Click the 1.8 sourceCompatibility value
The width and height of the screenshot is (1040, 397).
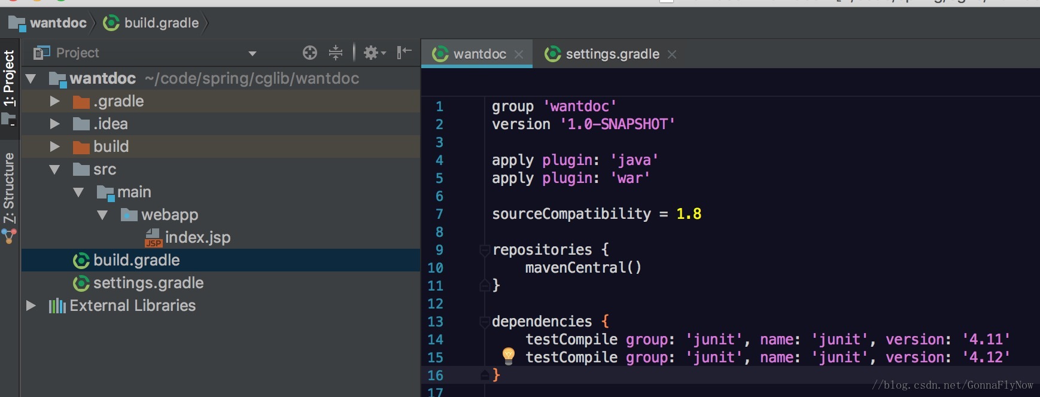click(x=689, y=214)
